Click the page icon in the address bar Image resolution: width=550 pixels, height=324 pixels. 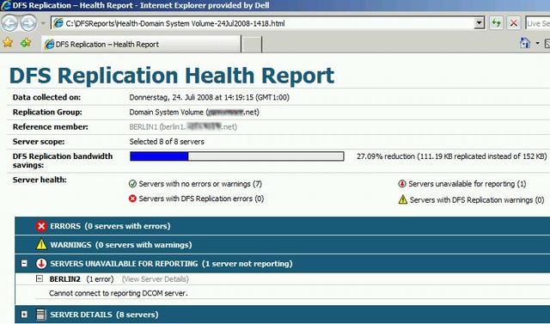point(58,23)
